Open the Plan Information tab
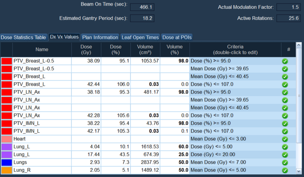Image resolution: width=304 pixels, height=177 pixels. point(100,38)
